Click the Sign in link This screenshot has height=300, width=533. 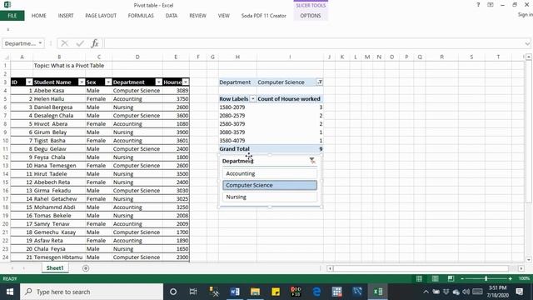coord(525,15)
